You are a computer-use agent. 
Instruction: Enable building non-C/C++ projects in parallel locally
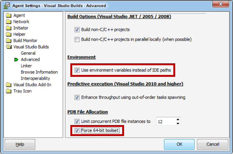tap(77, 40)
